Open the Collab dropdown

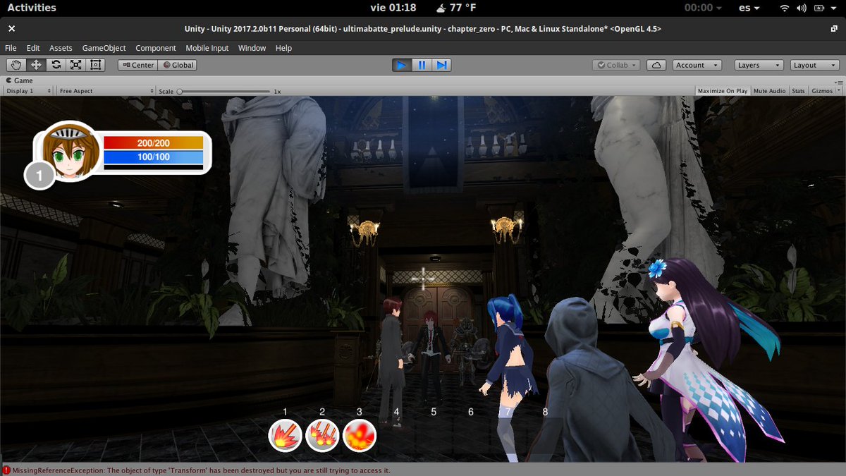click(x=616, y=65)
